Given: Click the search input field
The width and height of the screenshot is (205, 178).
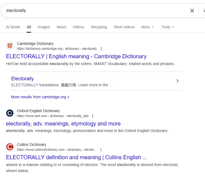Looking at the screenshot, I should point(95,11).
